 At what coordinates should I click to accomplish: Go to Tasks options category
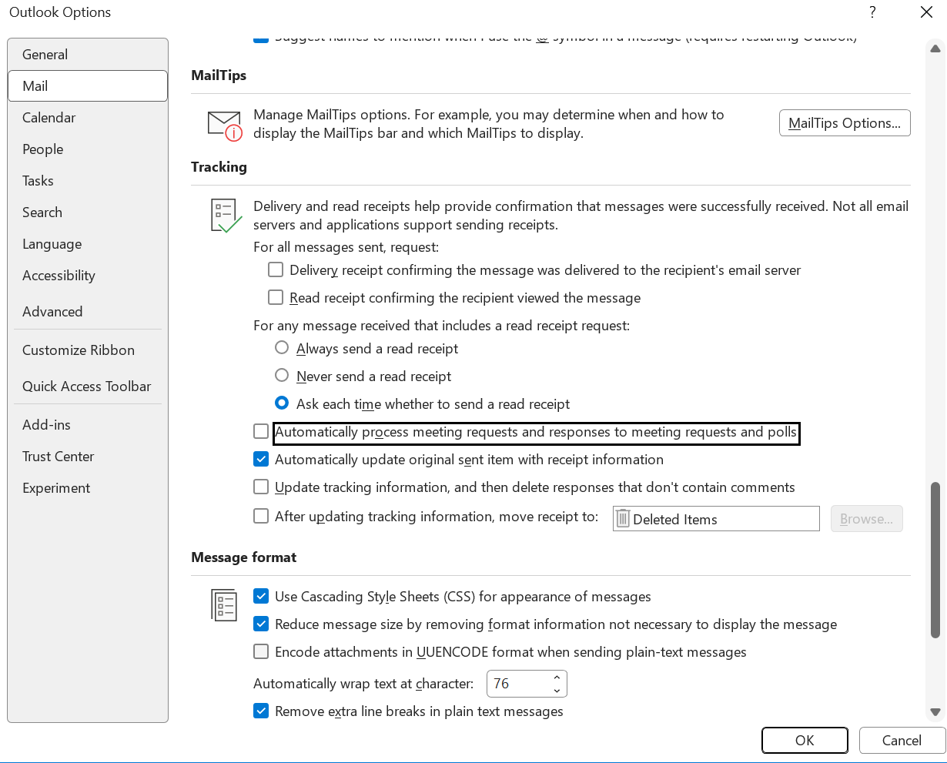click(x=88, y=181)
